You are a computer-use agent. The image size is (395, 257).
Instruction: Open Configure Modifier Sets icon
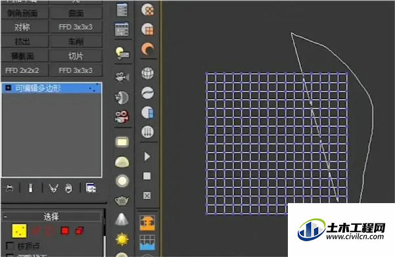pyautogui.click(x=91, y=188)
